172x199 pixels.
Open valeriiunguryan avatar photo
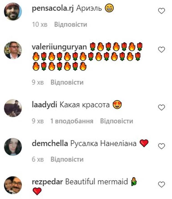click(x=13, y=50)
